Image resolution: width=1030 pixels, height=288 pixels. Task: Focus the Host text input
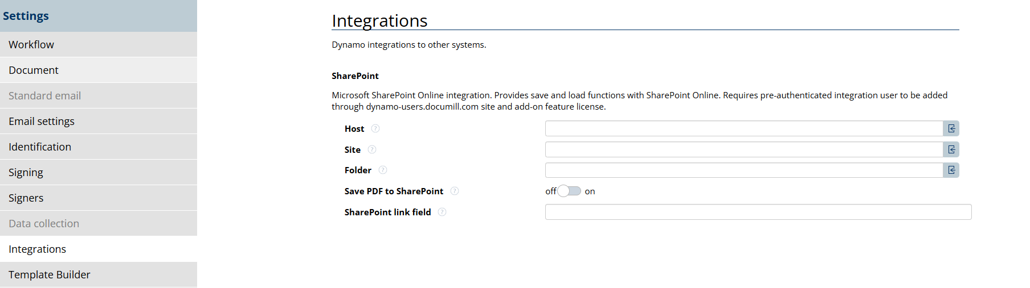click(743, 129)
